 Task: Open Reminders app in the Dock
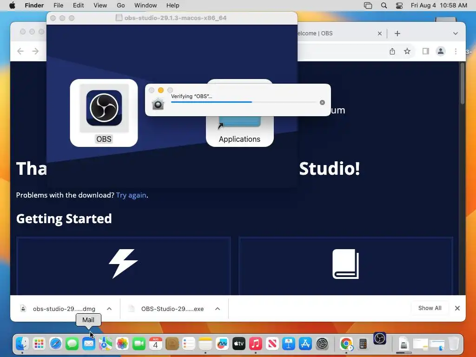189,344
